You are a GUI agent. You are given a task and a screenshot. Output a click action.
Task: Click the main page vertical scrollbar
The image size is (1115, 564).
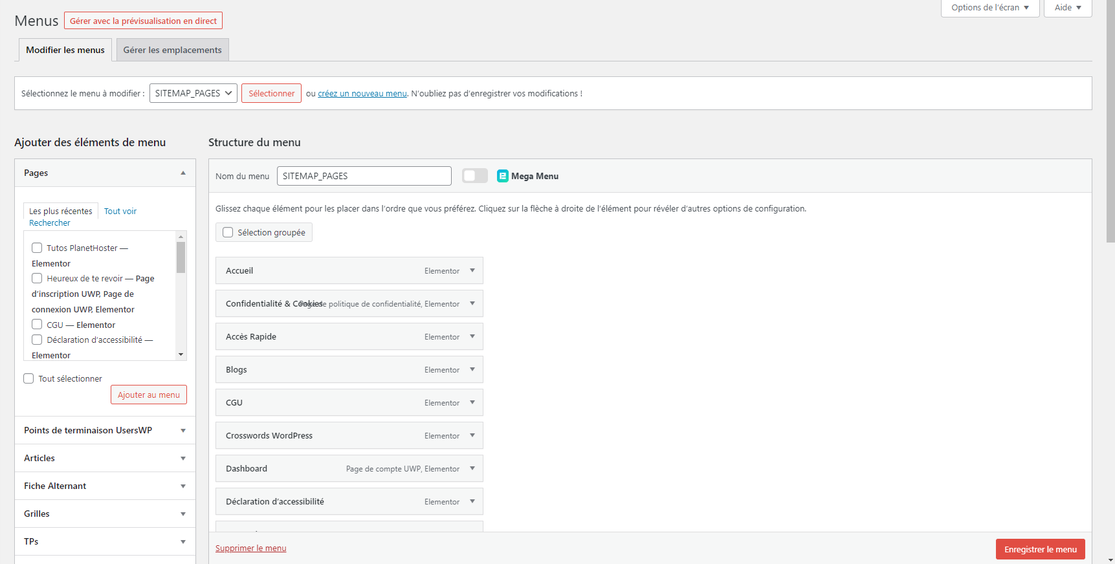(1110, 123)
